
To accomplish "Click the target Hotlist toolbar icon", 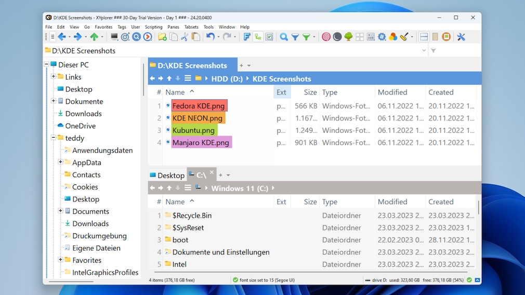I will (125, 37).
